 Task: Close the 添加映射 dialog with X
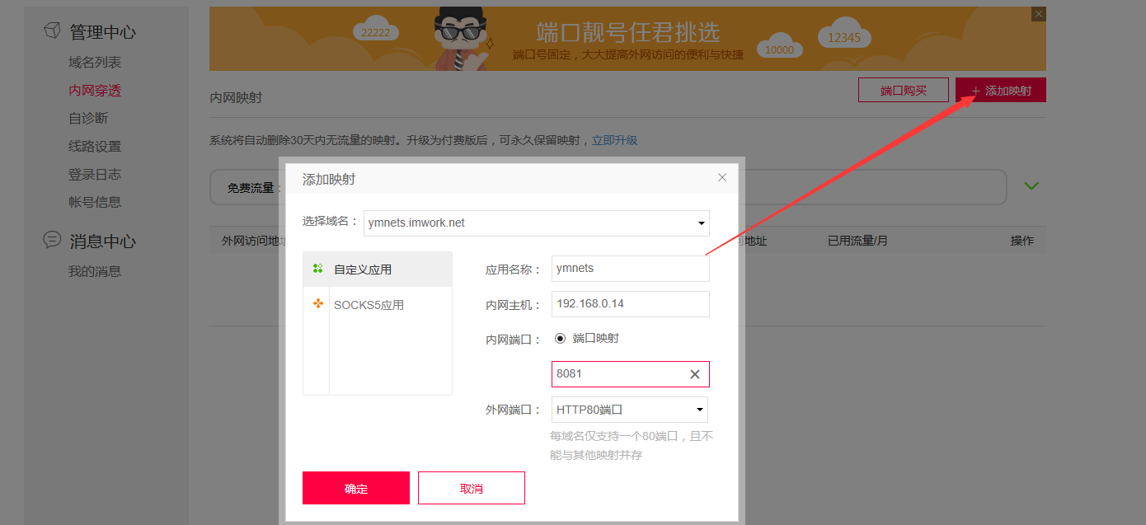point(722,177)
